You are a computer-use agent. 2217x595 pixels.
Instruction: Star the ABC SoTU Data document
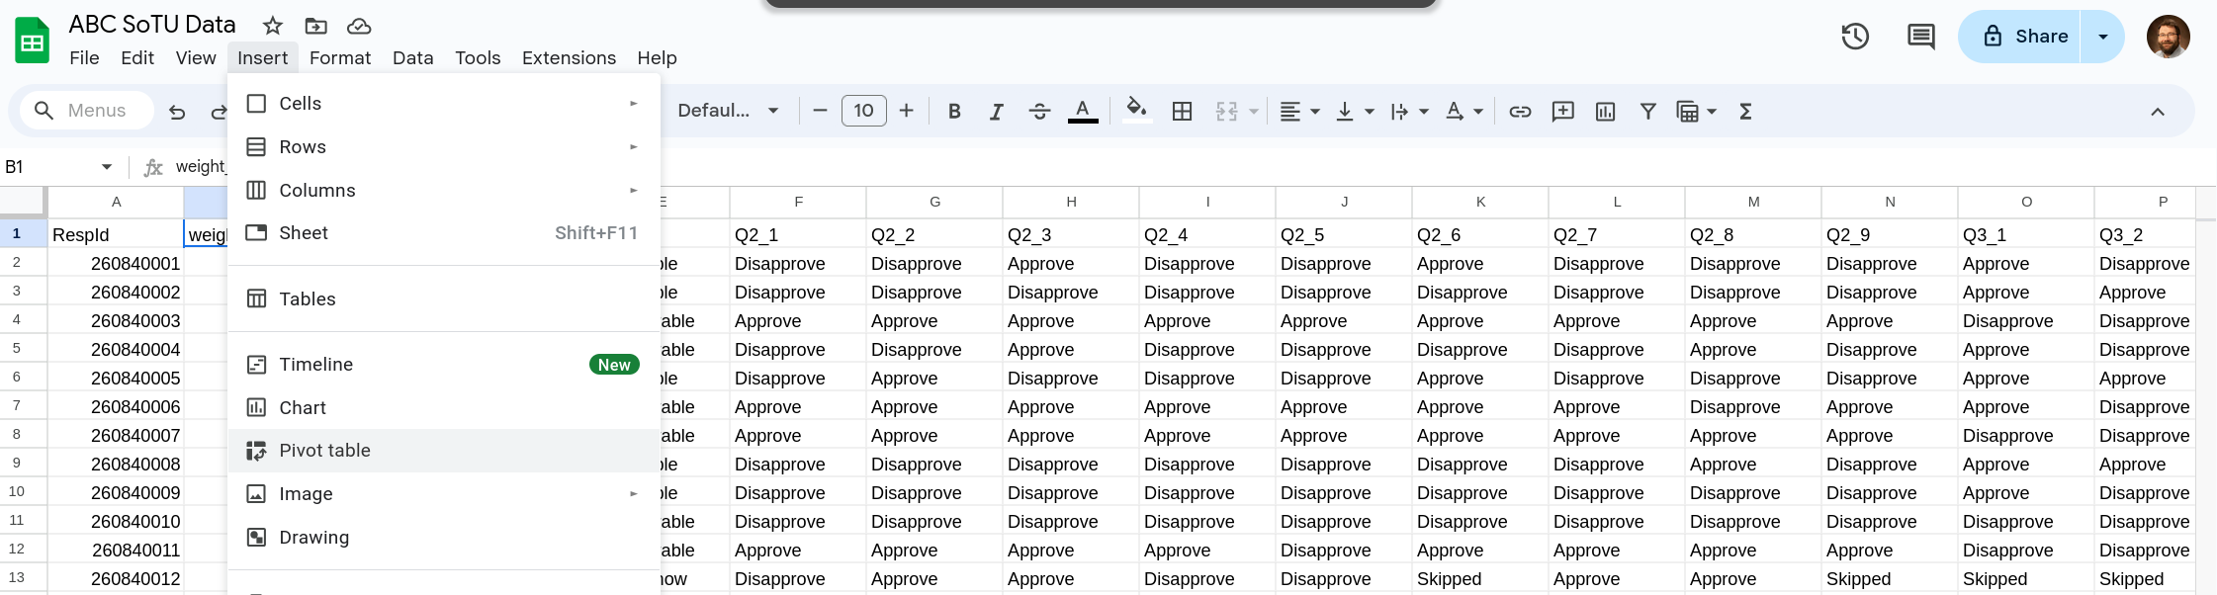pos(273,26)
